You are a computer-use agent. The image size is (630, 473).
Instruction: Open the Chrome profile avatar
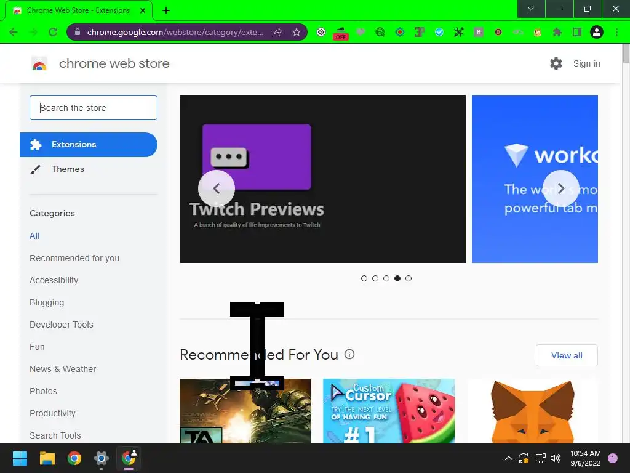point(597,32)
